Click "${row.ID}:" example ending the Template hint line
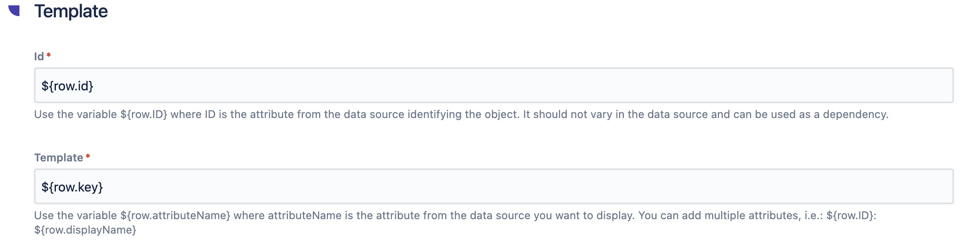Screen dimensions: 964x246 click(851, 215)
